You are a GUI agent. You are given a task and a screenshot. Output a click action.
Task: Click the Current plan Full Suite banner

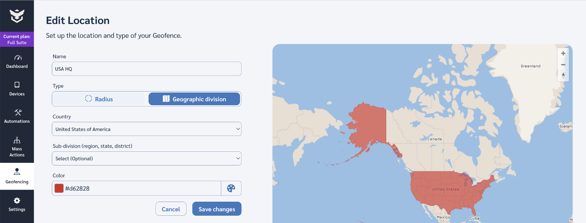(17, 39)
